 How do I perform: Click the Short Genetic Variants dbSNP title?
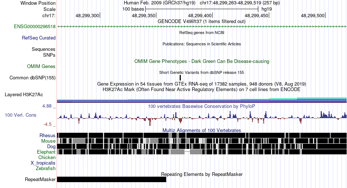pos(202,72)
